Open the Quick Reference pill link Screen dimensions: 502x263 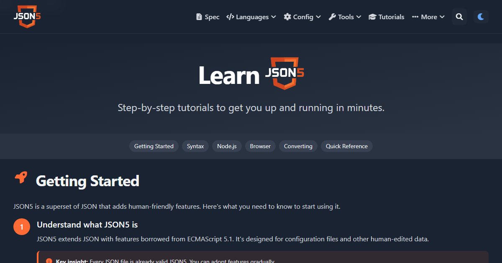point(347,146)
